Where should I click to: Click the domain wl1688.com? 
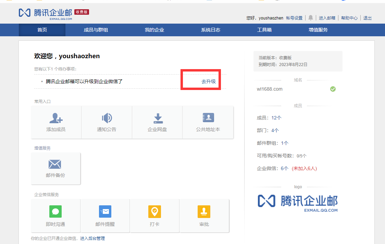(270, 89)
